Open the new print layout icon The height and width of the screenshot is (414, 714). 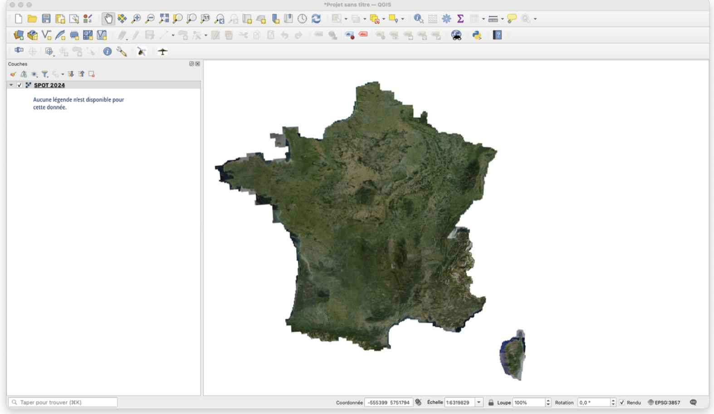(60, 19)
